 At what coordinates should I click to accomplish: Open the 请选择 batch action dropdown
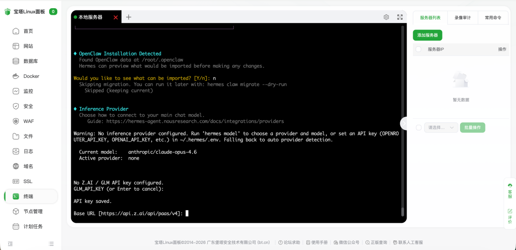pyautogui.click(x=441, y=128)
